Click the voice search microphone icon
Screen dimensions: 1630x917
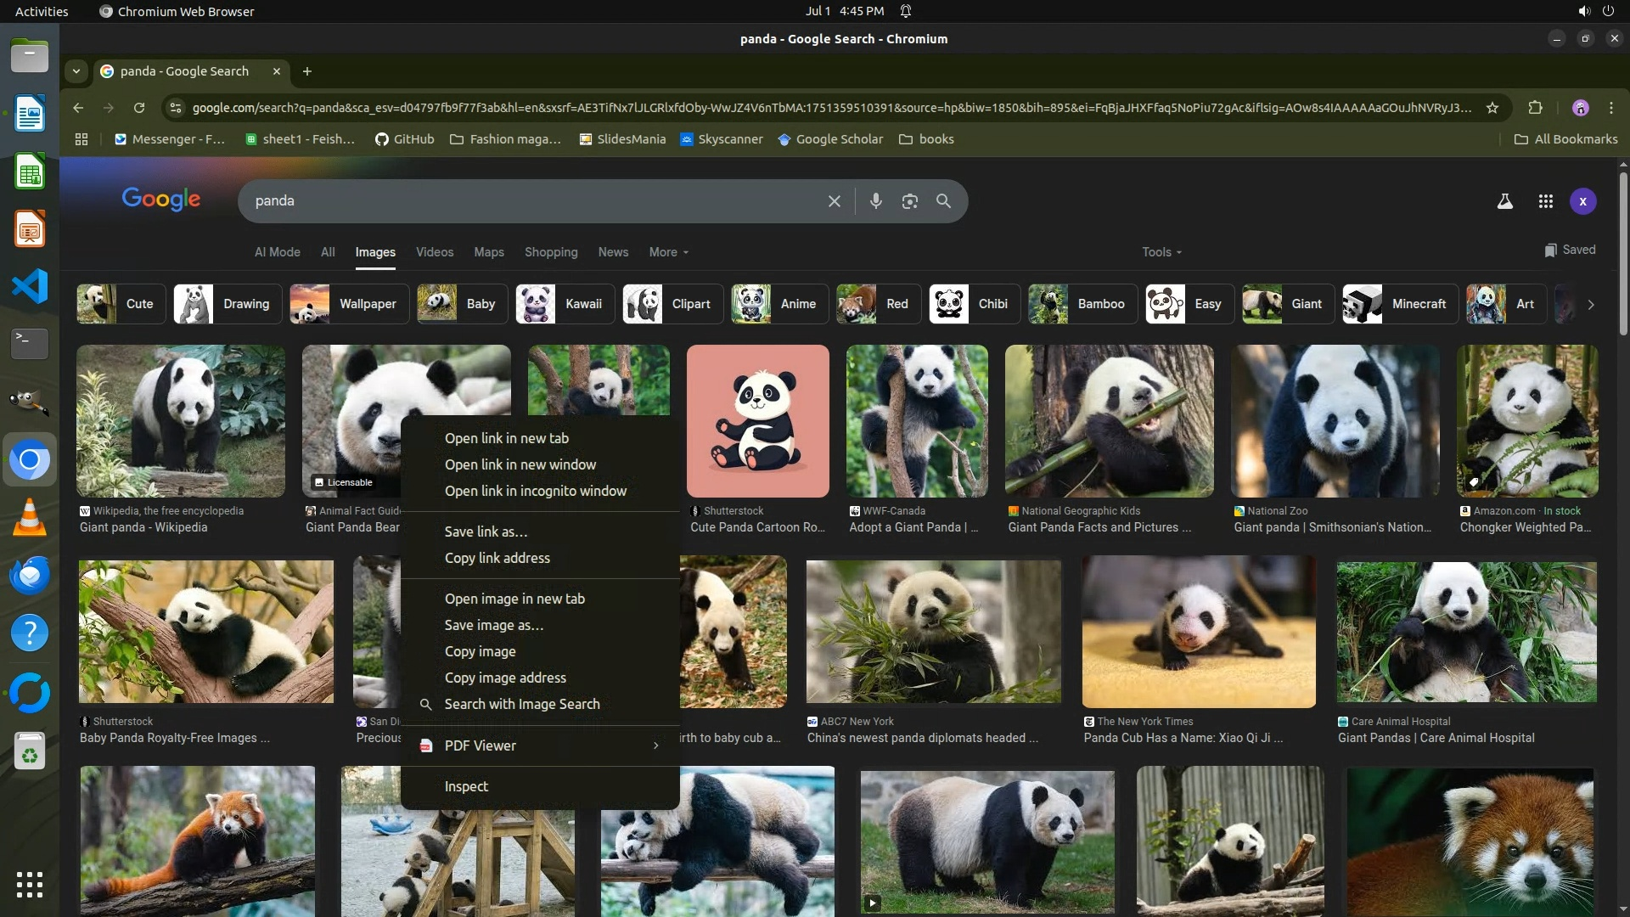(x=875, y=201)
